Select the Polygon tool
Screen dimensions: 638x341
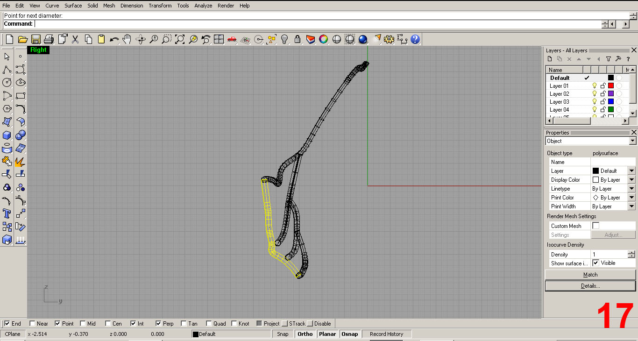[7, 109]
